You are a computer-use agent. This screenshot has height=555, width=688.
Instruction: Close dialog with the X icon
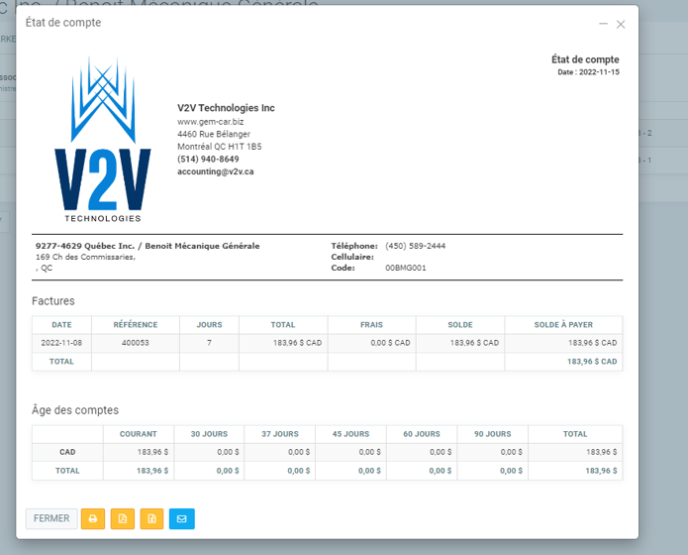621,24
